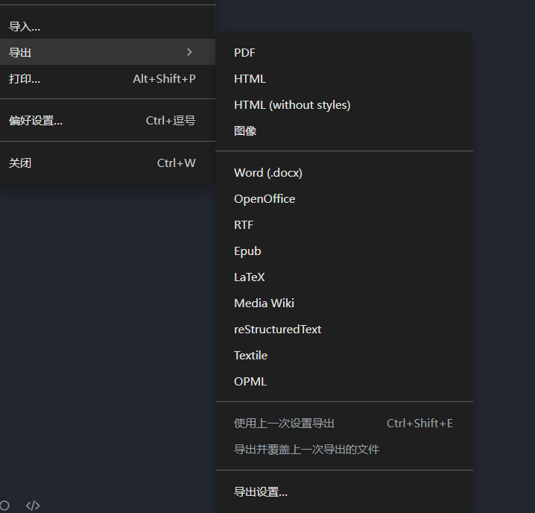The image size is (535, 513).
Task: Select Epub export option
Action: tap(247, 251)
